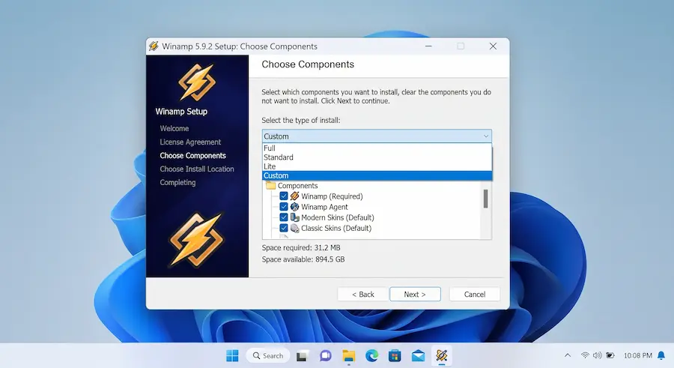Screen dimensions: 674x368
Task: Click the top Winamp logo in sidebar
Action: [197, 82]
